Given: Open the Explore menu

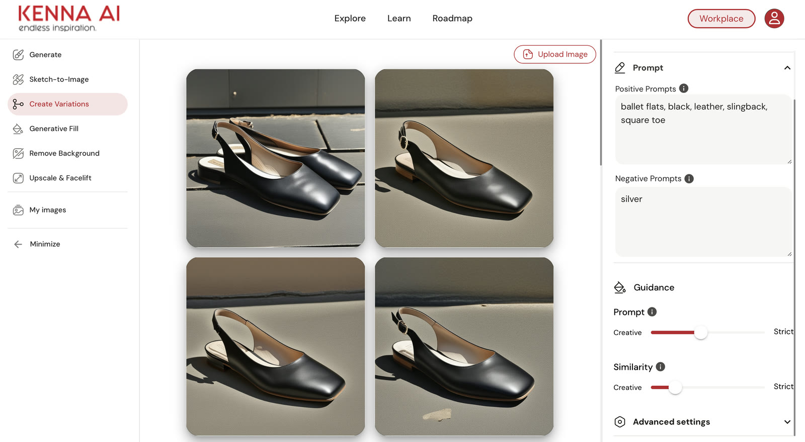Looking at the screenshot, I should point(350,19).
